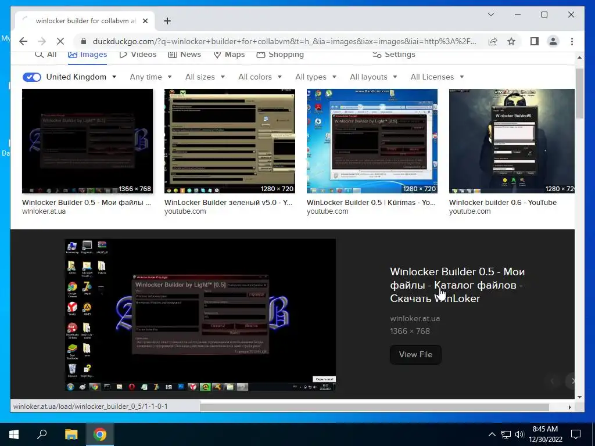Open Windows taskbar search
The height and width of the screenshot is (446, 595).
[42, 434]
